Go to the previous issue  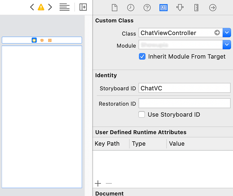point(32,7)
